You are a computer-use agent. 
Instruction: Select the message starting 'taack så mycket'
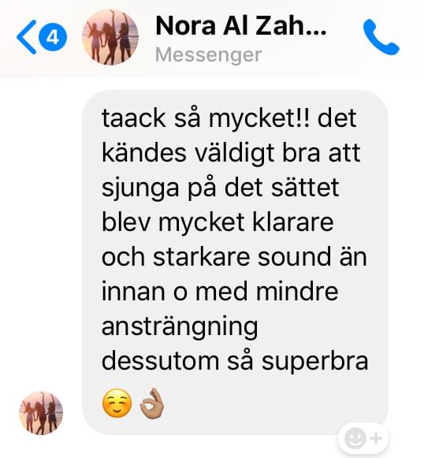point(235,262)
